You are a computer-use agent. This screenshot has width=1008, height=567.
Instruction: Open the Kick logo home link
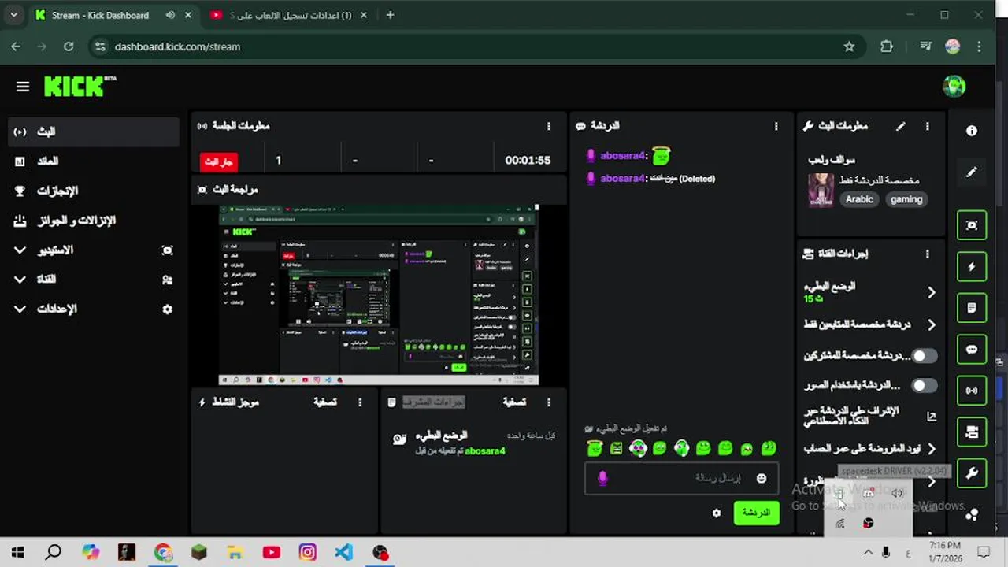pyautogui.click(x=79, y=86)
